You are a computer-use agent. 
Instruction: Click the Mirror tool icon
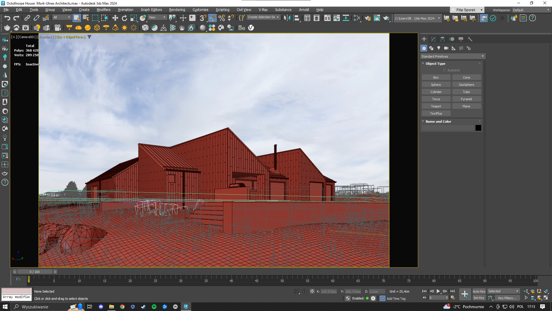[287, 18]
